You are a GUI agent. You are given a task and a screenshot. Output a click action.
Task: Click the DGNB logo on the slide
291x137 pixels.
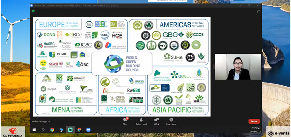coord(46,35)
